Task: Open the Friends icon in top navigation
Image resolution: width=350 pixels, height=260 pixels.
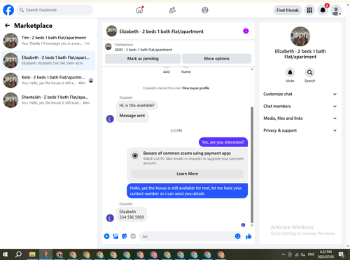Action: point(172,10)
